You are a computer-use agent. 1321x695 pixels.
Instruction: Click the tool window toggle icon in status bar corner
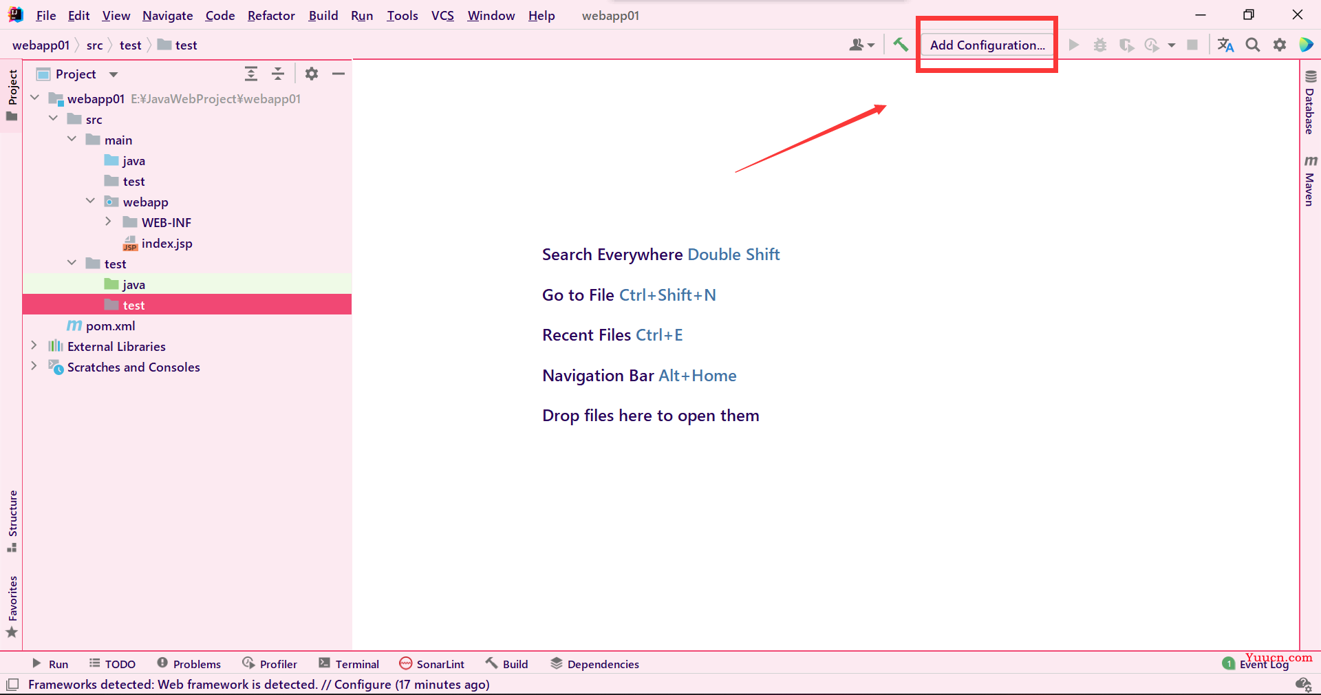(x=12, y=685)
